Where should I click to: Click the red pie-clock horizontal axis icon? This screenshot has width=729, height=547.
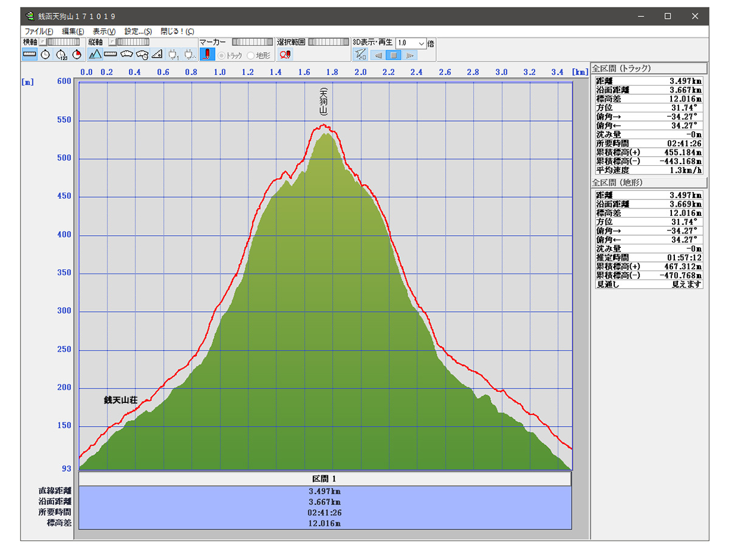pos(77,55)
